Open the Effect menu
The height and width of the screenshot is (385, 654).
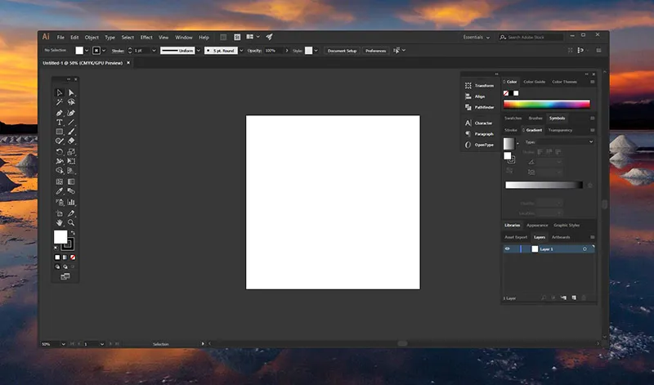146,37
